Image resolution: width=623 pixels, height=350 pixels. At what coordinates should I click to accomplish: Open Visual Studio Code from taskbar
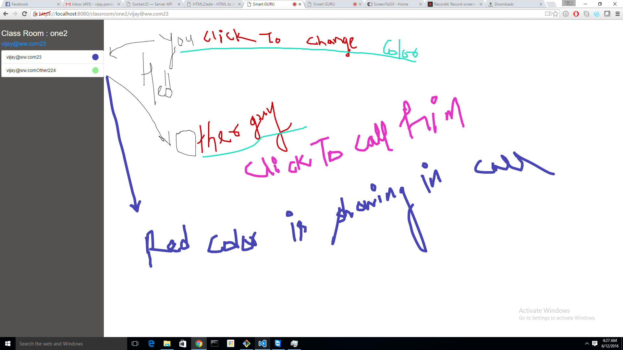coord(262,344)
